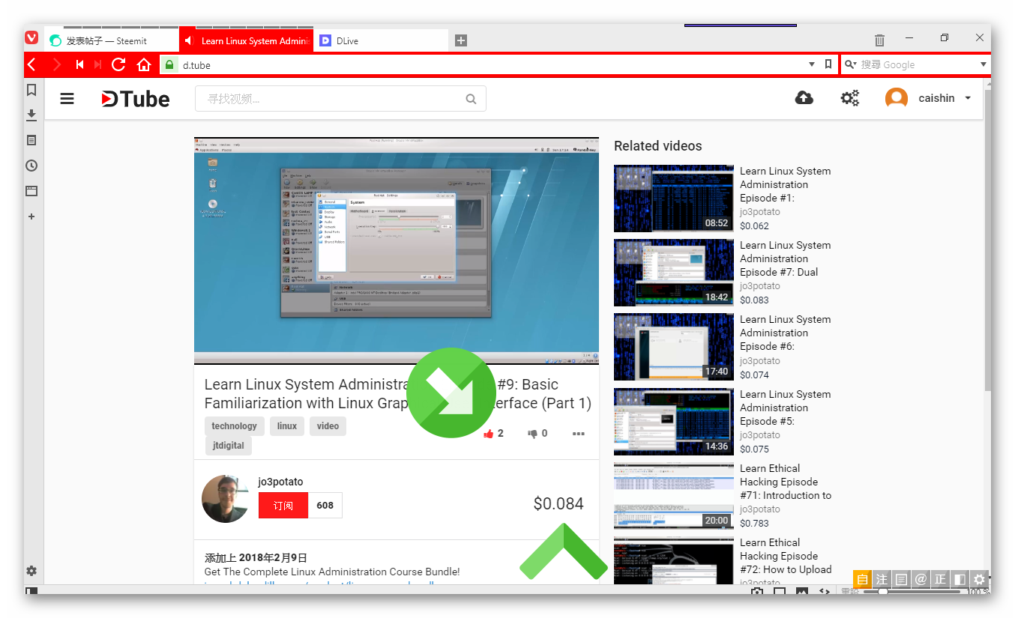Open Vivaldi settings gear in sidebar

(31, 571)
